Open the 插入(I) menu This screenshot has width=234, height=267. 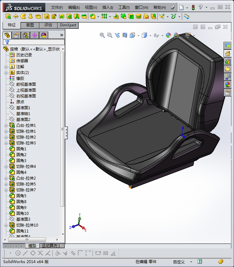click(x=108, y=7)
